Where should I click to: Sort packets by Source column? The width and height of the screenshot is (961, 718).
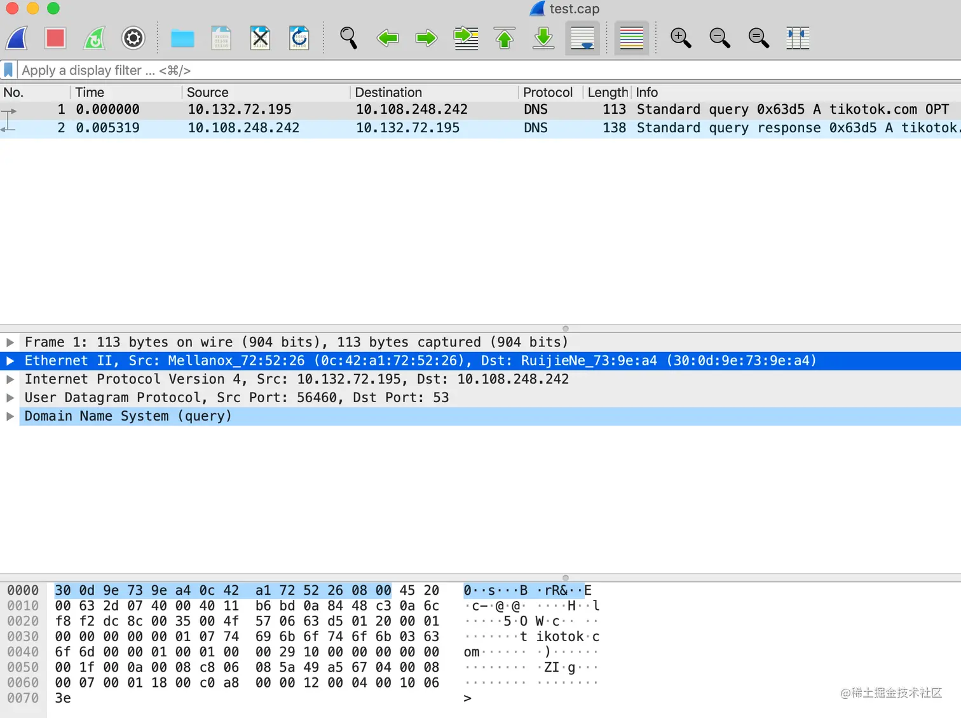pos(266,92)
